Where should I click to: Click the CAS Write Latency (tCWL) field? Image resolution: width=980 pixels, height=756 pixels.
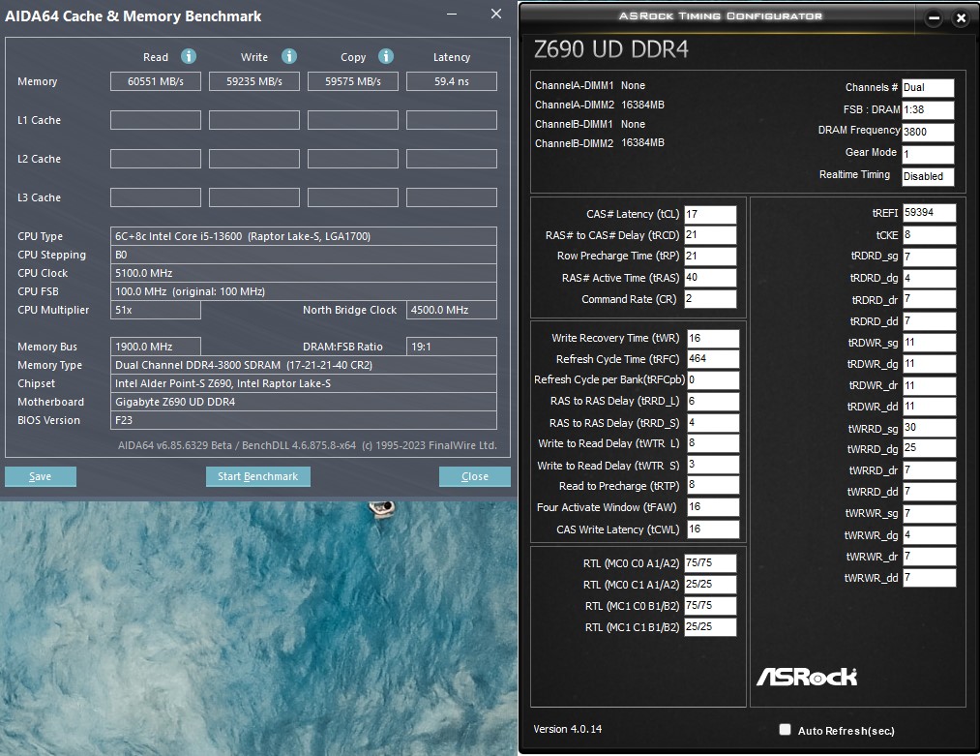(x=713, y=529)
